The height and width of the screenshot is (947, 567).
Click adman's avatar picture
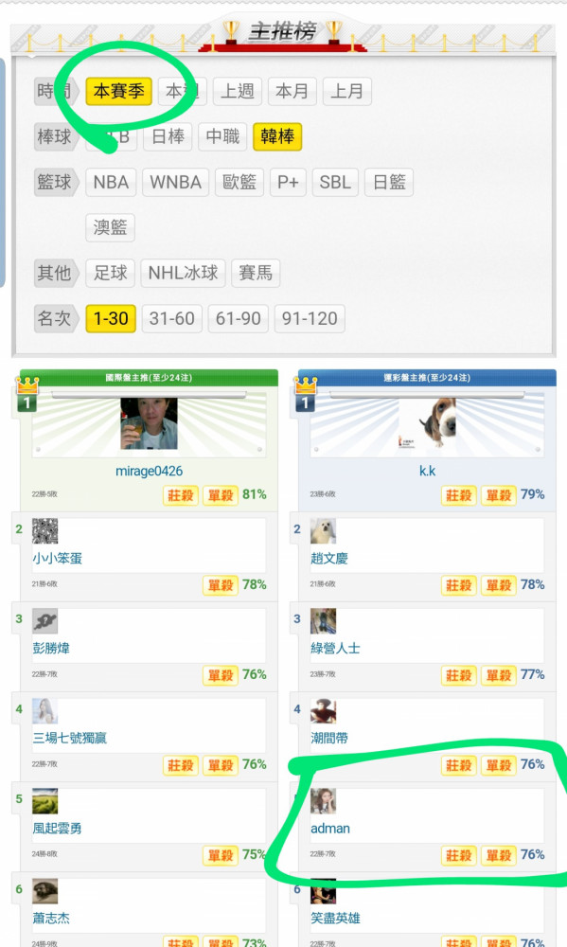coord(323,801)
